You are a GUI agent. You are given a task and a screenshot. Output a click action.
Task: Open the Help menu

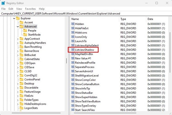pyautogui.click(x=42, y=9)
